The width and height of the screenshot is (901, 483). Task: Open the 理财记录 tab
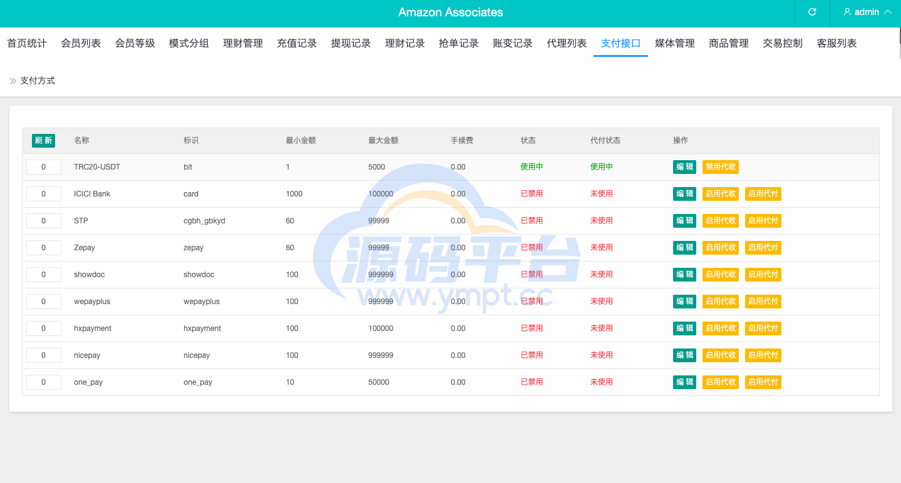point(404,43)
